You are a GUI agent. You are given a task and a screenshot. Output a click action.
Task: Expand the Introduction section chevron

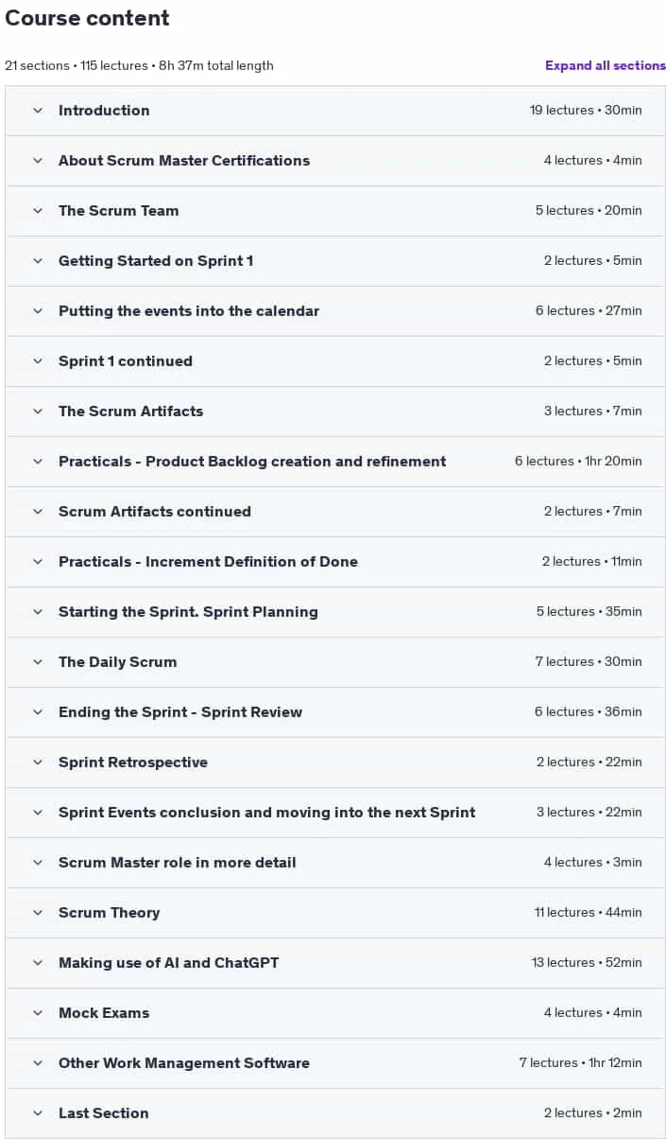pyautogui.click(x=38, y=110)
